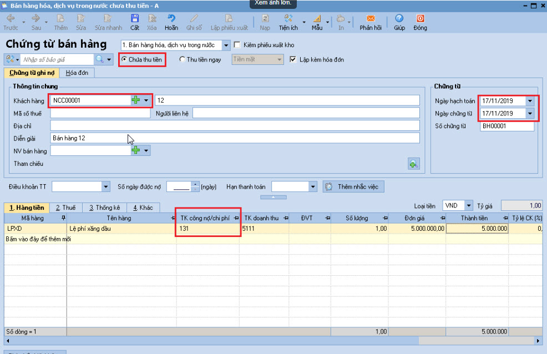The width and height of the screenshot is (547, 354).
Task: Click the Người liên hệ field
Action: coord(306,113)
